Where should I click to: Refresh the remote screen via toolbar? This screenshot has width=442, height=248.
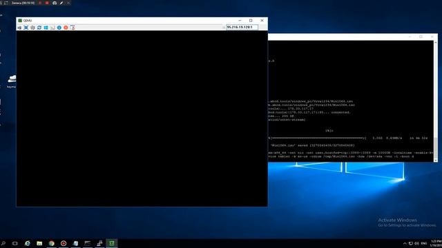tap(39, 28)
